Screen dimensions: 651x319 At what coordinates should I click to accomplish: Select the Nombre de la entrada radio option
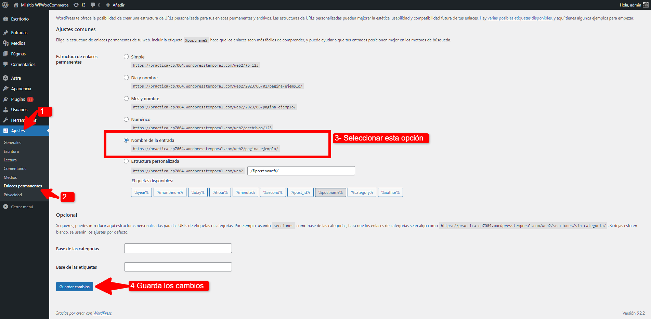(126, 140)
